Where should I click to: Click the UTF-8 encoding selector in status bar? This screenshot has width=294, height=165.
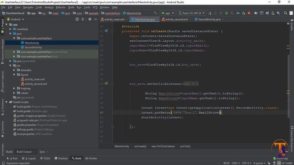click(x=247, y=163)
